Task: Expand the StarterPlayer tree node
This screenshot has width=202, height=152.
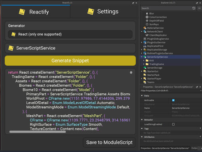Action: point(142,79)
